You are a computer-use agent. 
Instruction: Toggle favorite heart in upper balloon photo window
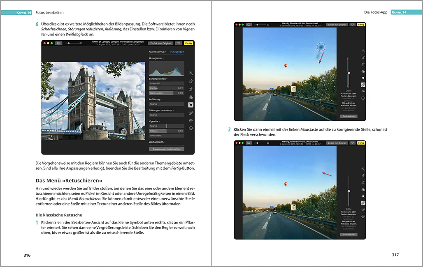[x=352, y=25]
